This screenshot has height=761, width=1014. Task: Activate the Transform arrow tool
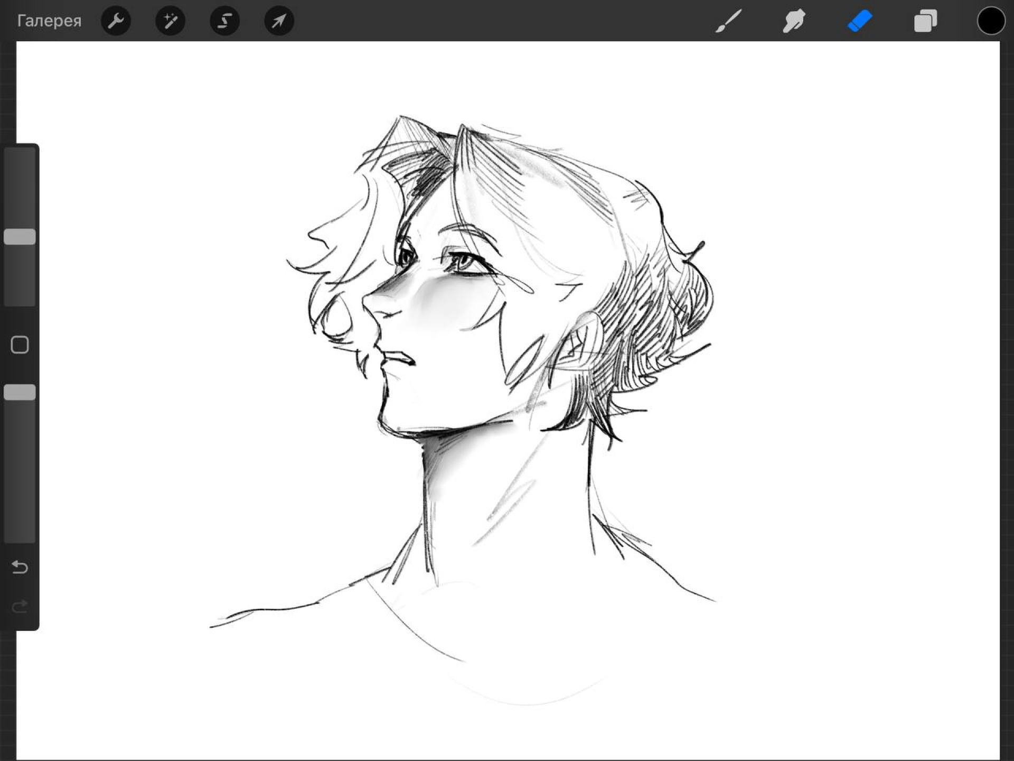click(x=279, y=21)
